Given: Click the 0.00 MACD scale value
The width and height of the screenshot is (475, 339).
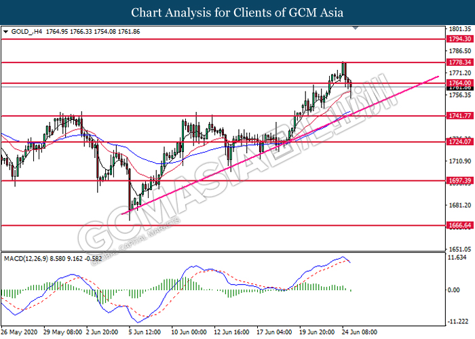Looking at the screenshot, I should (453, 290).
